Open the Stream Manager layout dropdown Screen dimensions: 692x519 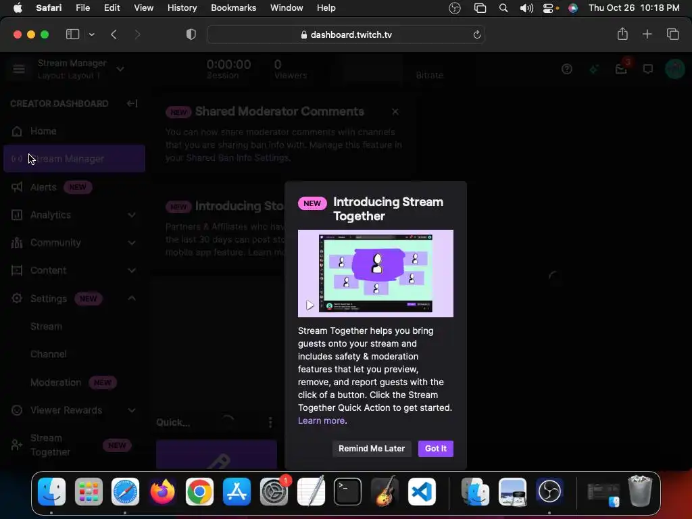pyautogui.click(x=120, y=70)
